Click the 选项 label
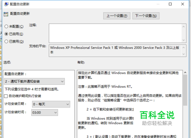 pos(7,62)
